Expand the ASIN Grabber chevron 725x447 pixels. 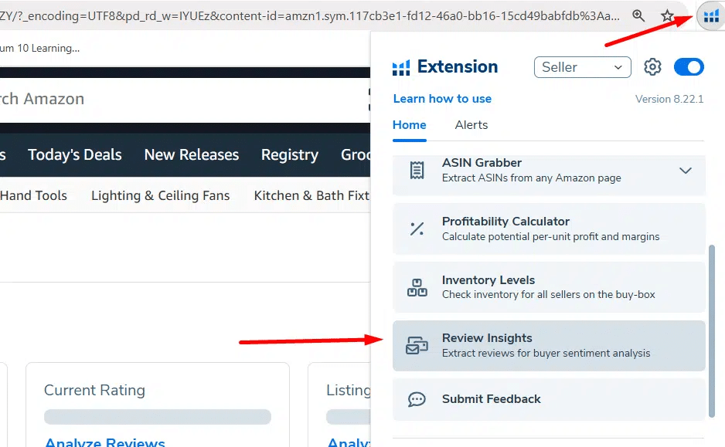pos(685,171)
